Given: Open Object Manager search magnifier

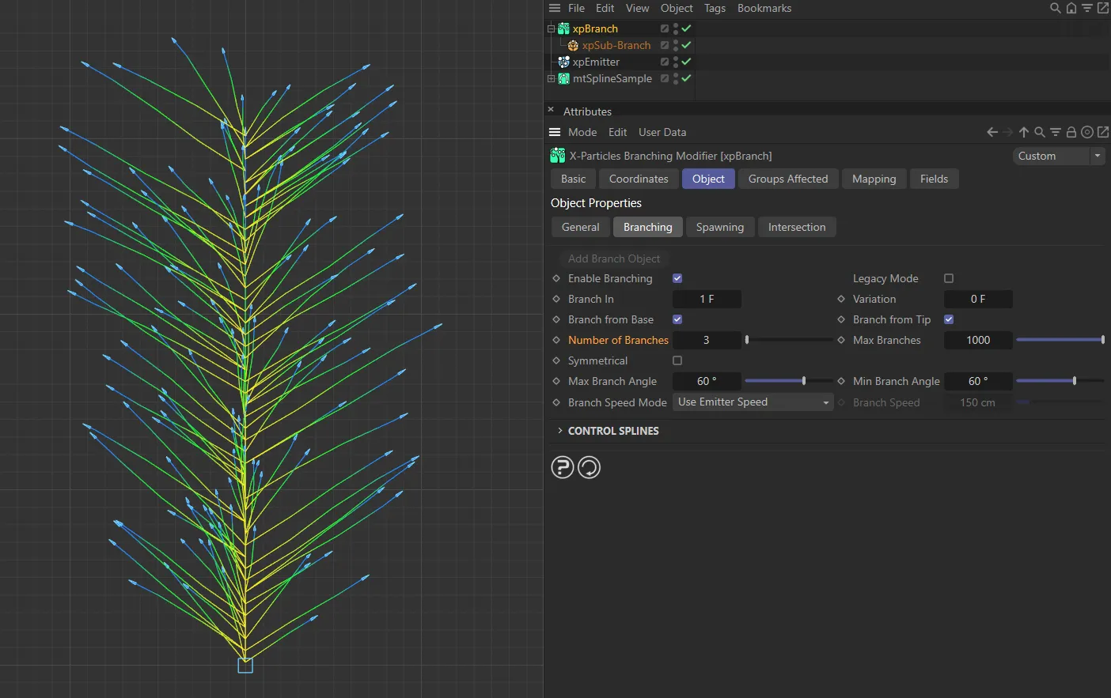Looking at the screenshot, I should pyautogui.click(x=1055, y=8).
